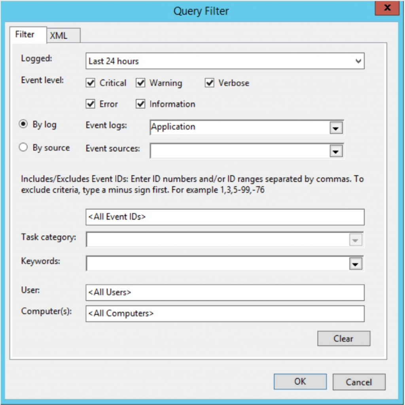Switch to the XML tab
405x405 pixels.
58,35
